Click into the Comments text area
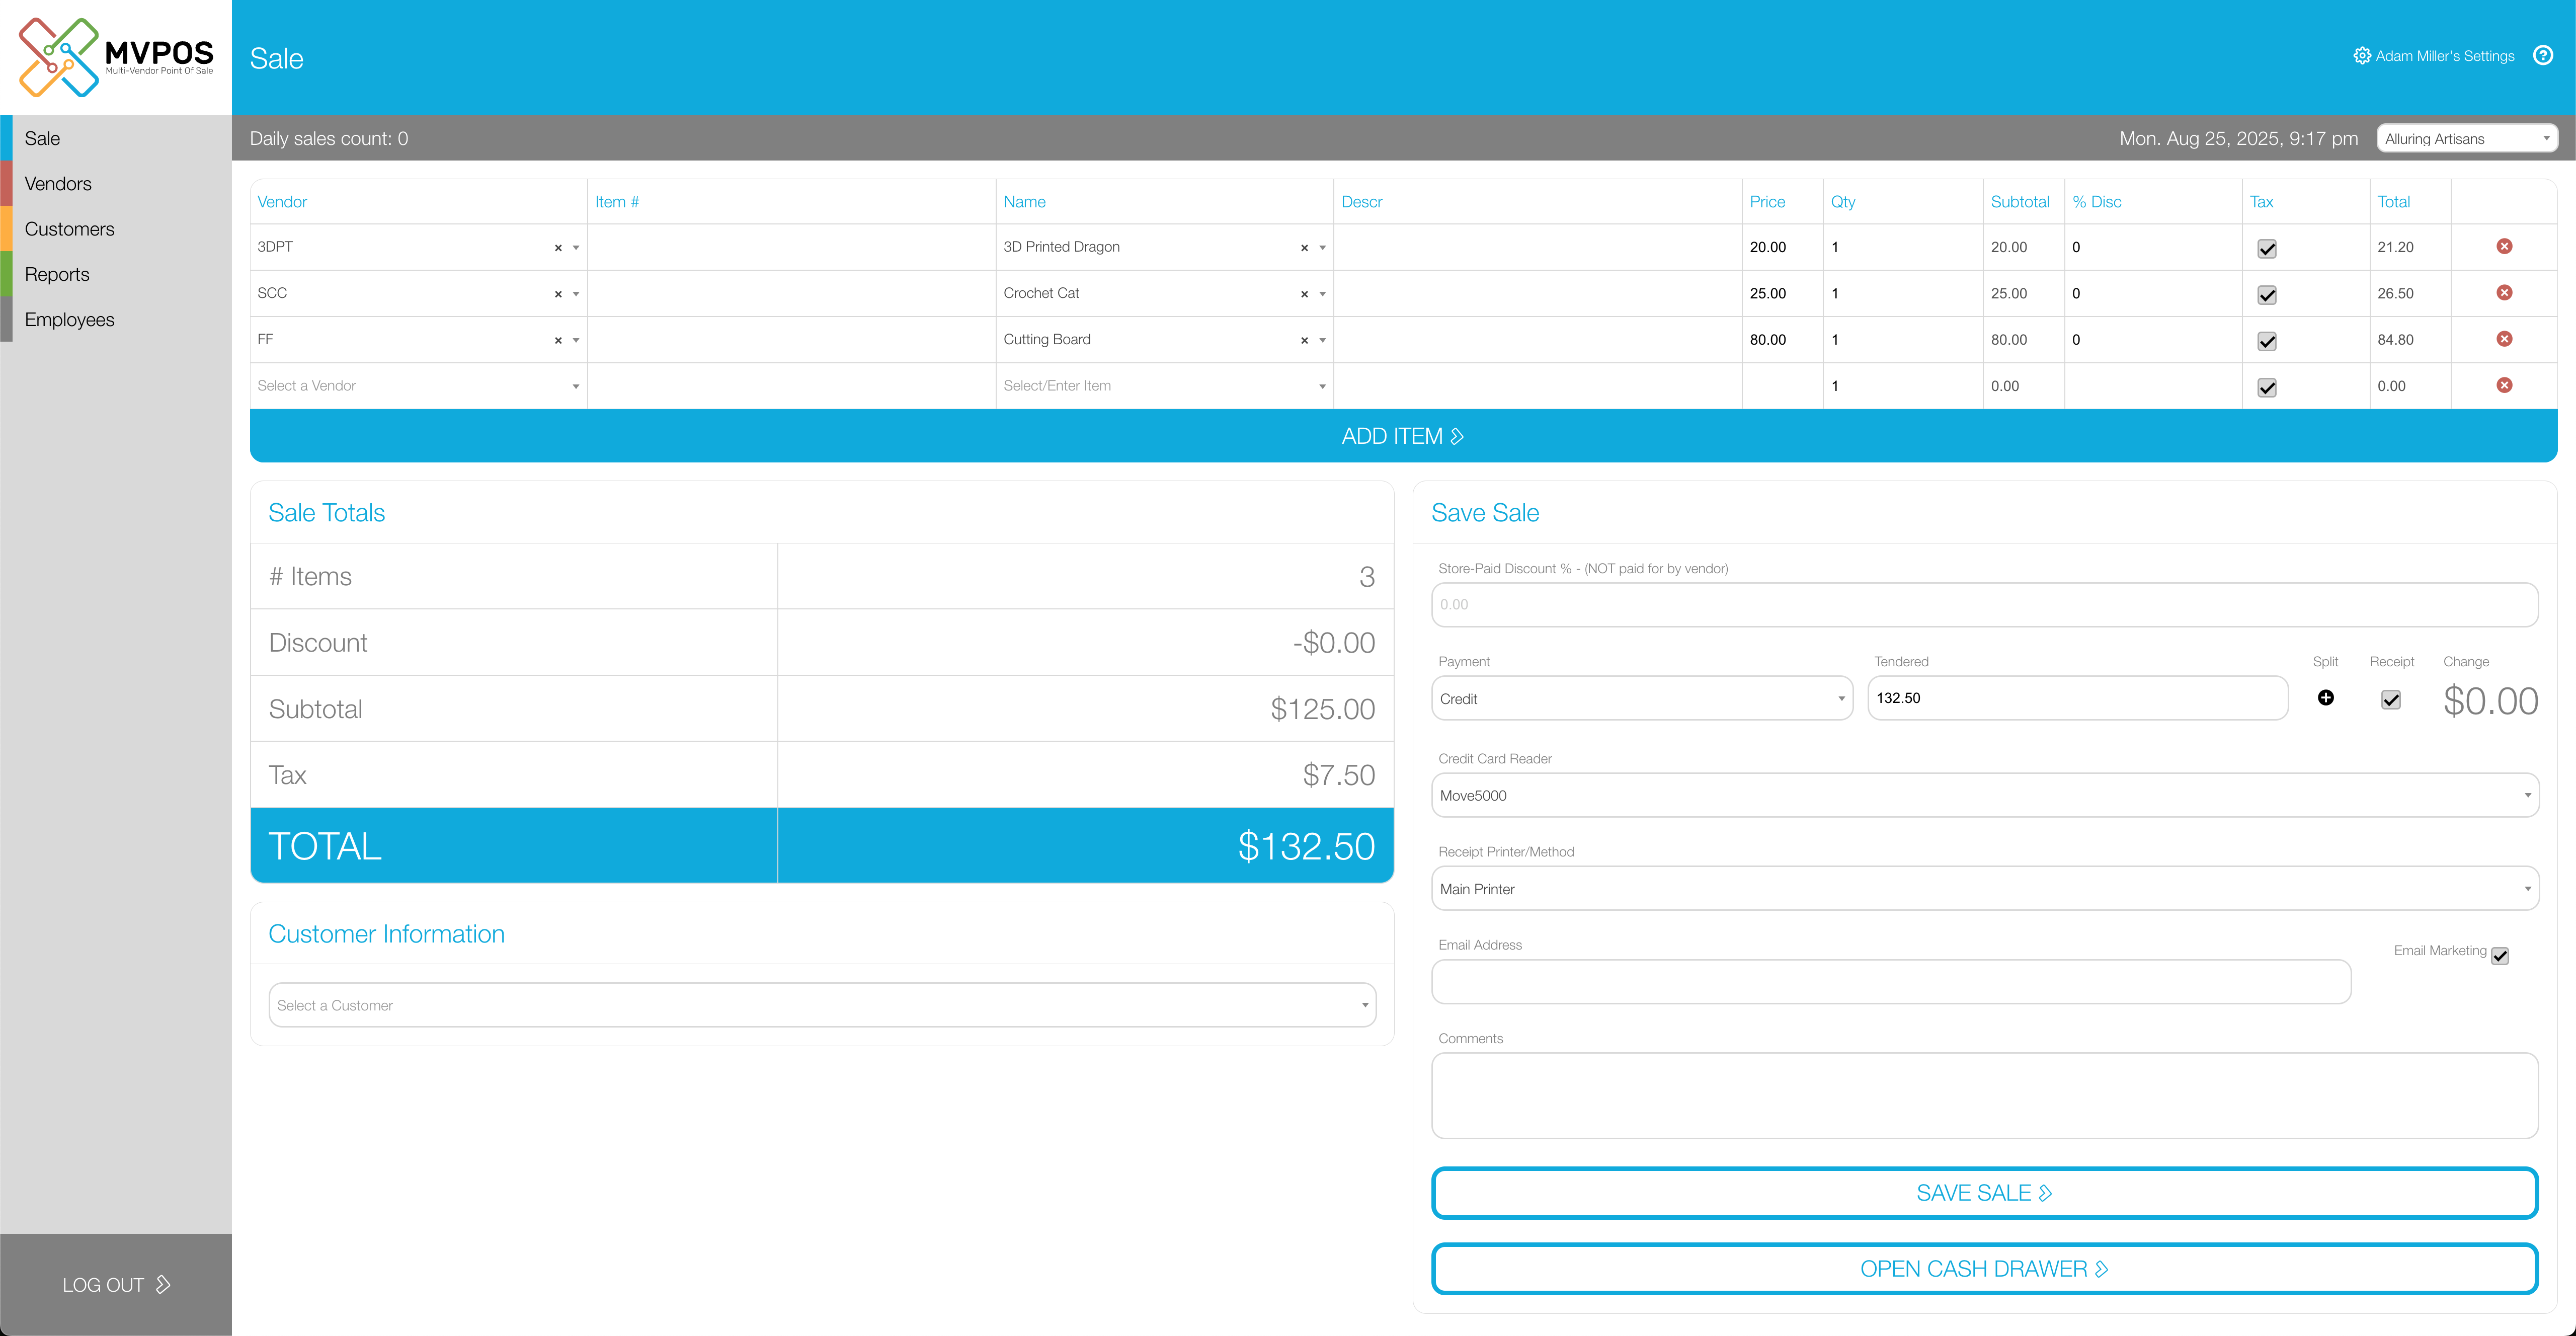The height and width of the screenshot is (1336, 2576). click(x=1984, y=1096)
